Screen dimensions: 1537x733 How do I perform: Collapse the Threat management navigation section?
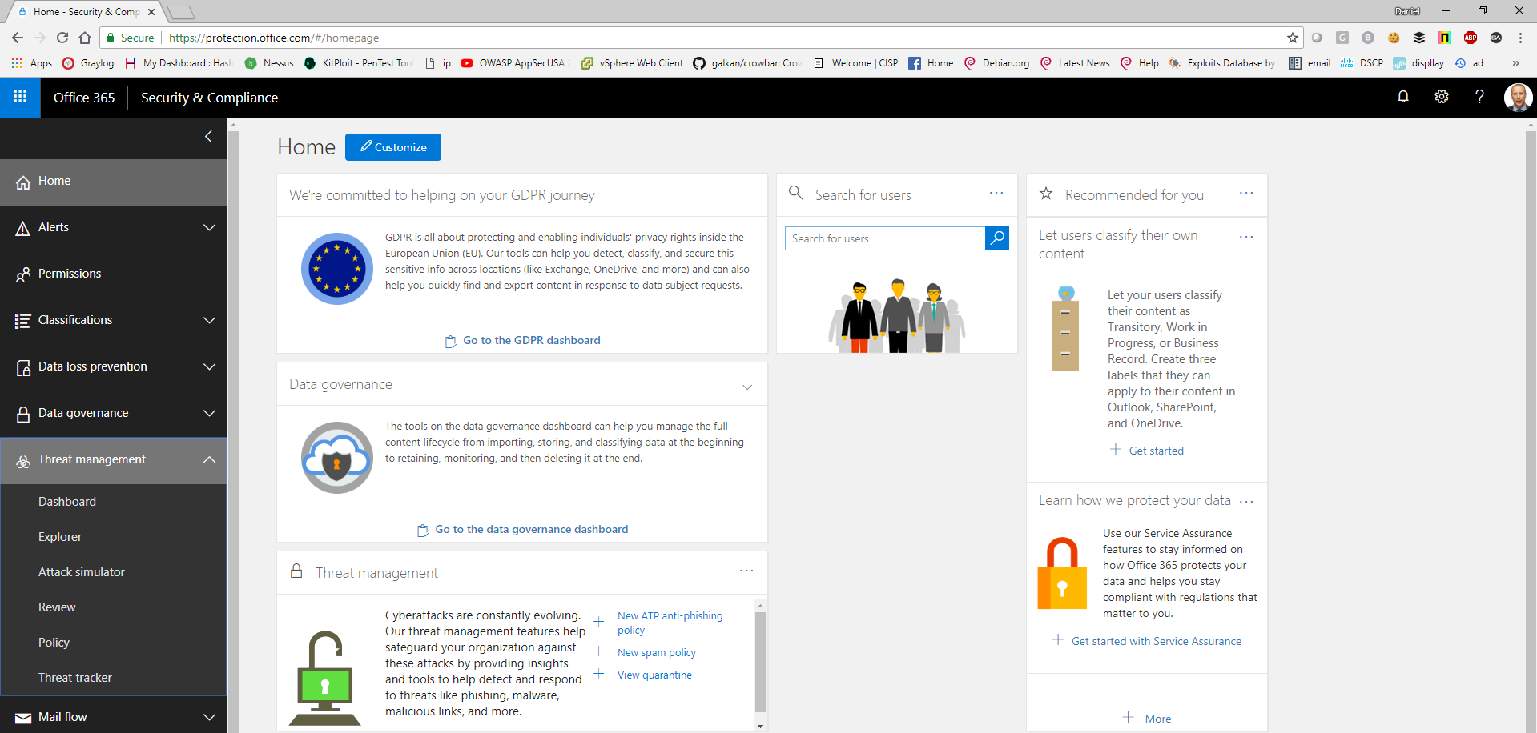coord(209,460)
